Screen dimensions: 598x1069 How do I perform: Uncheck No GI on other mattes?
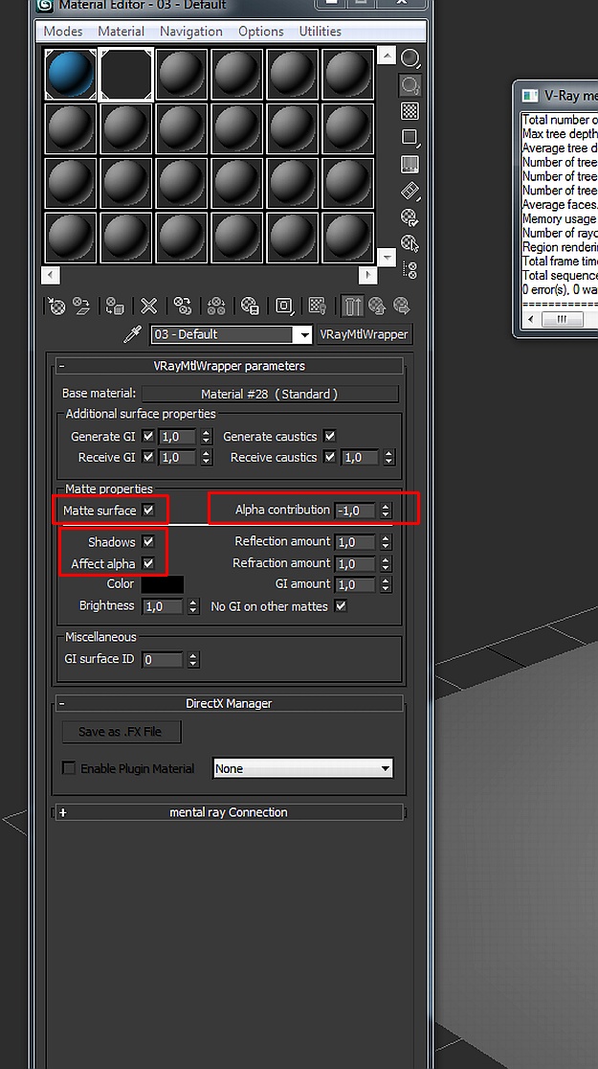point(341,605)
